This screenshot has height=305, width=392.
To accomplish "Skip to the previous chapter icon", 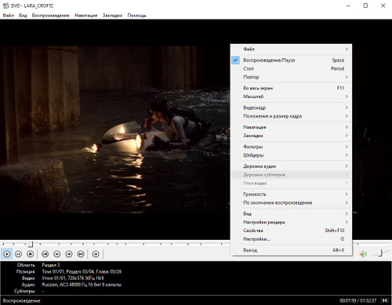I will click(45, 254).
